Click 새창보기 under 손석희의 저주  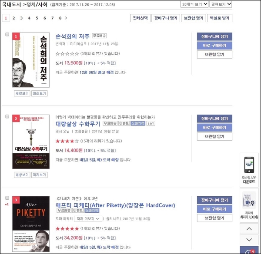[x=22, y=93]
